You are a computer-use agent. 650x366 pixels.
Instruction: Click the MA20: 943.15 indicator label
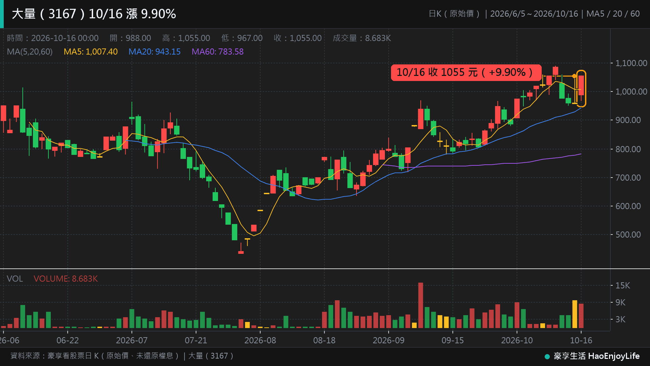tap(154, 52)
